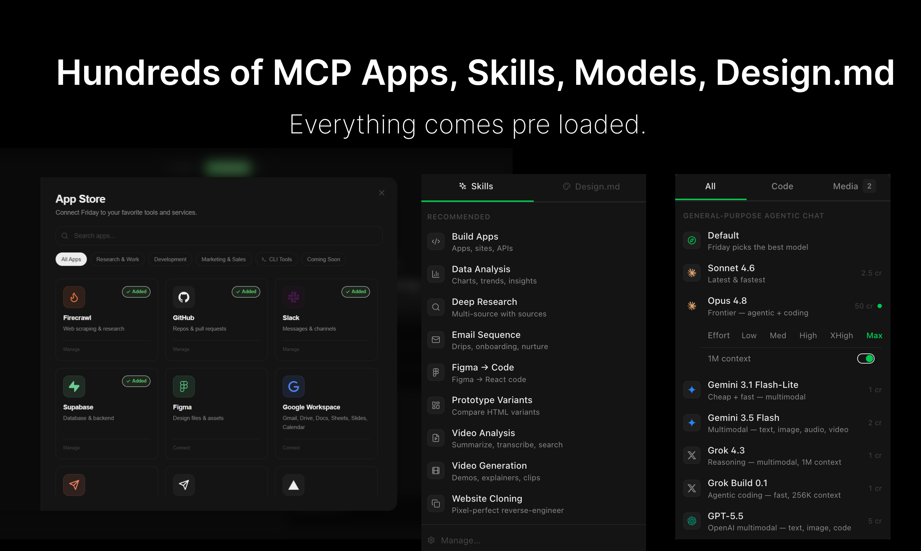The width and height of the screenshot is (921, 551).
Task: Click the Video Generation film icon
Action: [435, 471]
